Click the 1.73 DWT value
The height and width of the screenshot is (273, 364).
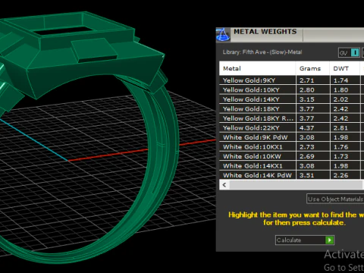click(340, 156)
